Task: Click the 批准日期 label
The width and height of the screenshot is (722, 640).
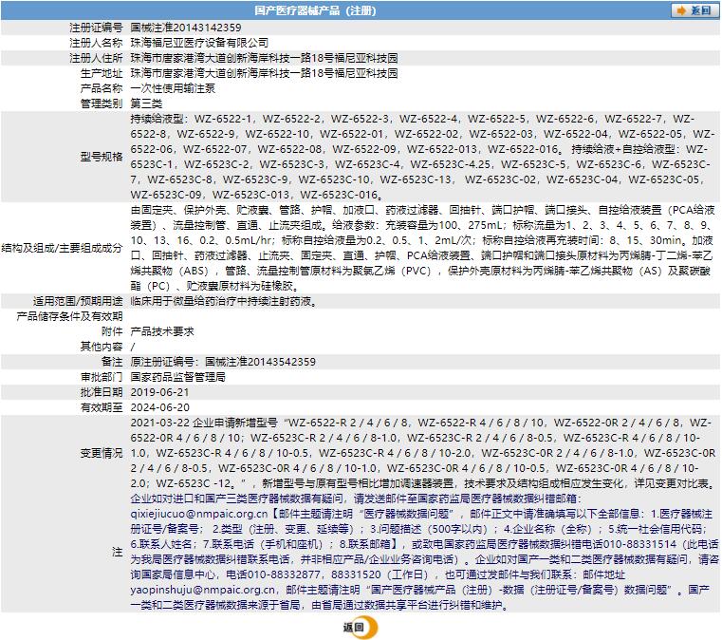Action: point(102,392)
